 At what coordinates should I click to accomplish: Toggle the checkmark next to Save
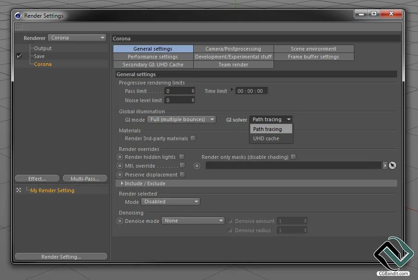pos(19,56)
